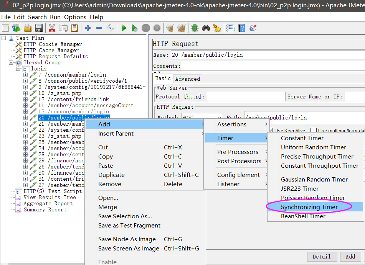Click the Detail button
The height and width of the screenshot is (265, 365).
coord(322,257)
